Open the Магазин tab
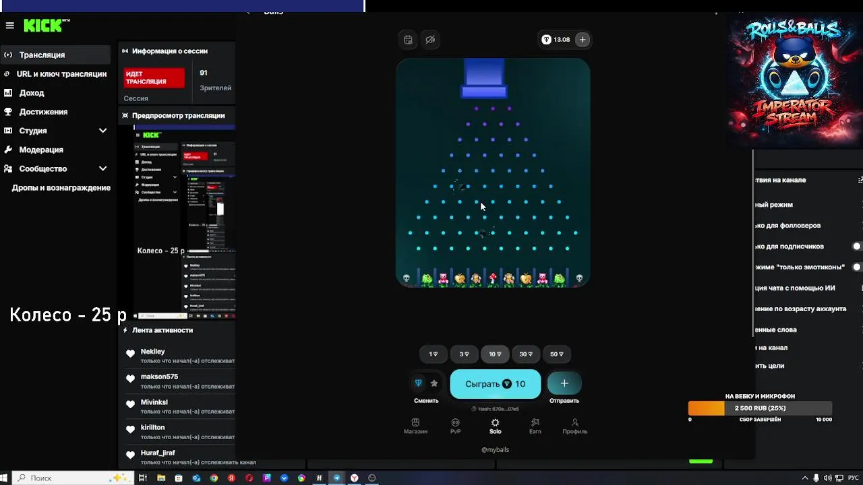The height and width of the screenshot is (485, 863). (x=415, y=426)
